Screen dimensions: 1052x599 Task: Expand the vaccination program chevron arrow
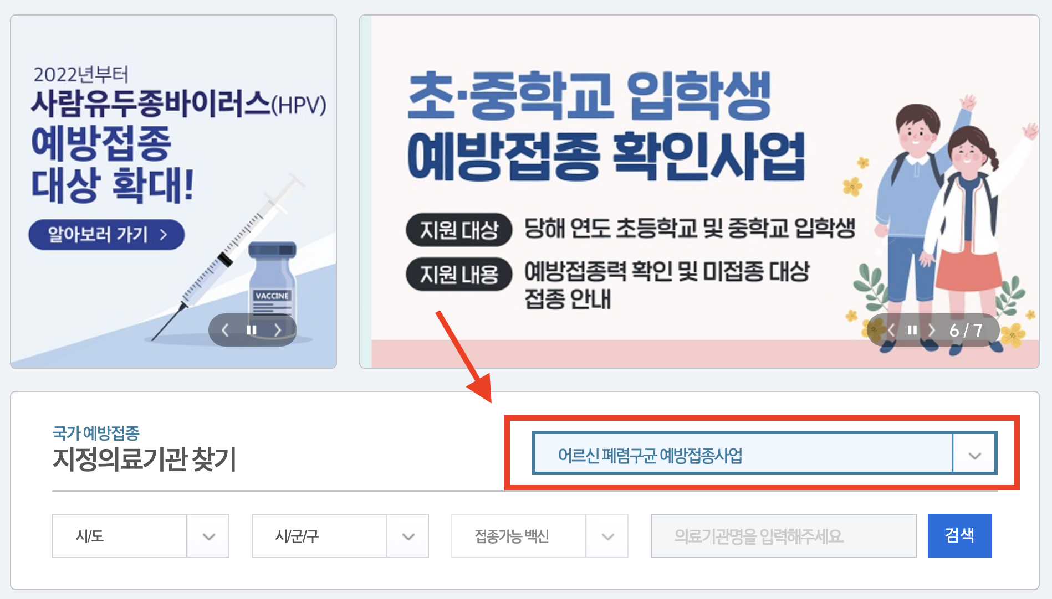[x=974, y=455]
